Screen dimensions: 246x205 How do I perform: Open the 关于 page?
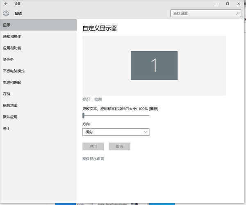click(x=7, y=128)
